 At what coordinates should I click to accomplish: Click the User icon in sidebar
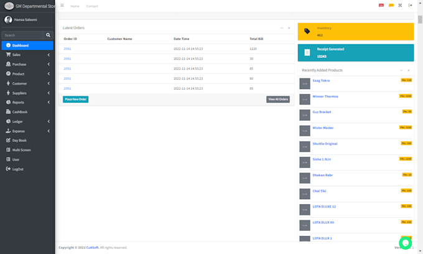click(x=8, y=159)
